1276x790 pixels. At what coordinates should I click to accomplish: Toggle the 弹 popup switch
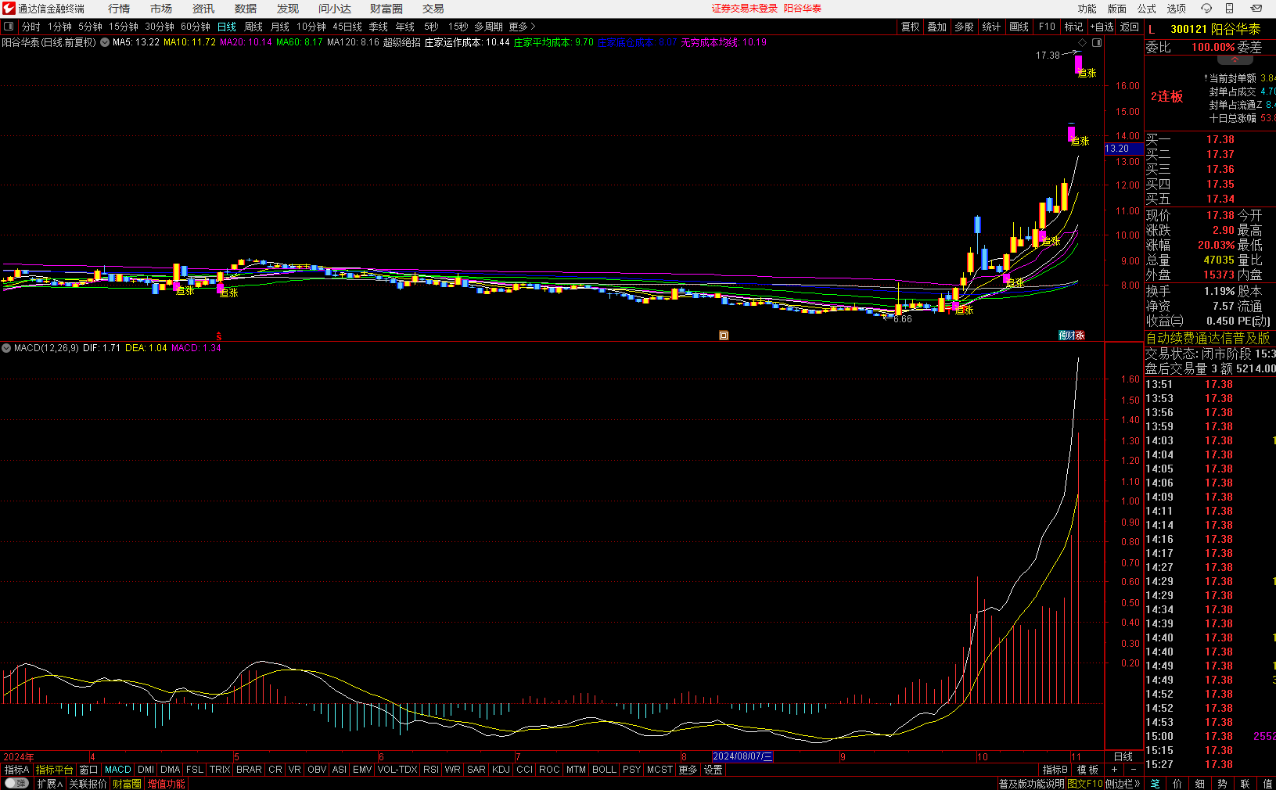(16, 784)
